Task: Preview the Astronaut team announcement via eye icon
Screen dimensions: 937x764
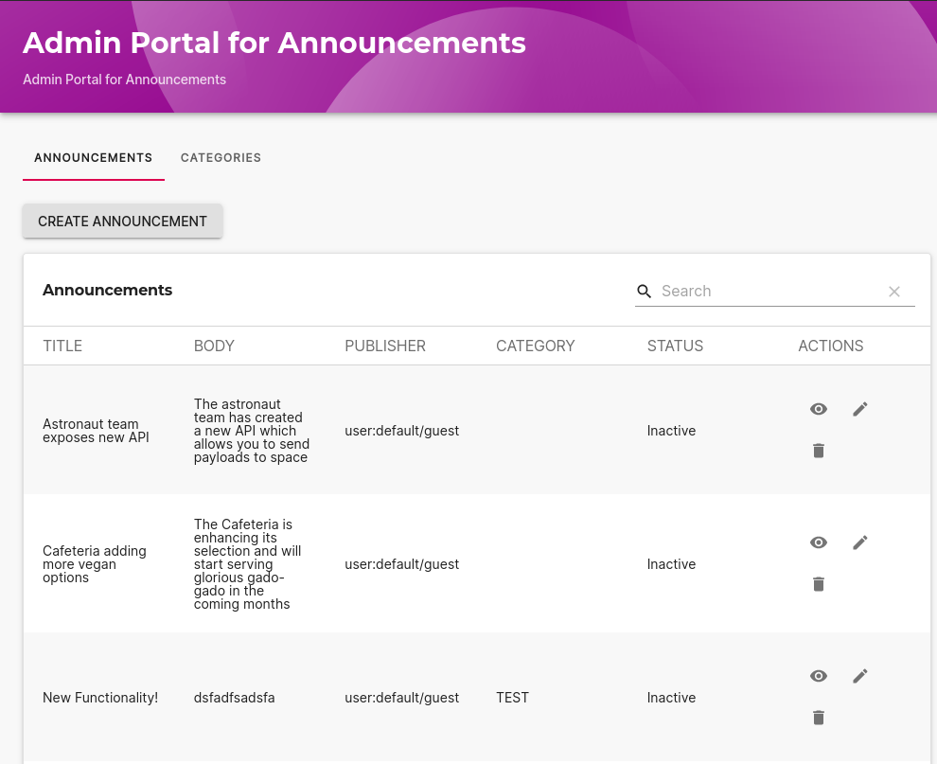Action: click(818, 408)
